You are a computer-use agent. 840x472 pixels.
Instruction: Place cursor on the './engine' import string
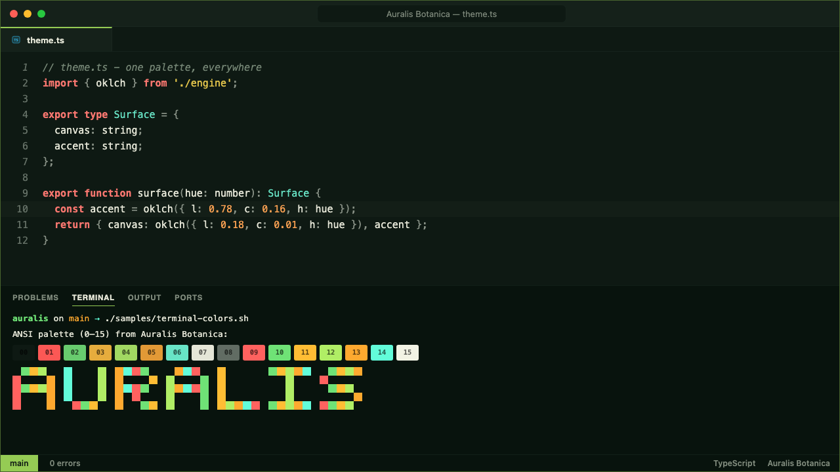click(x=203, y=83)
